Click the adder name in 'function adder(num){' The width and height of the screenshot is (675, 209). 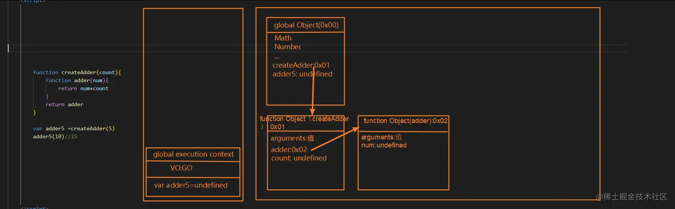tap(82, 80)
